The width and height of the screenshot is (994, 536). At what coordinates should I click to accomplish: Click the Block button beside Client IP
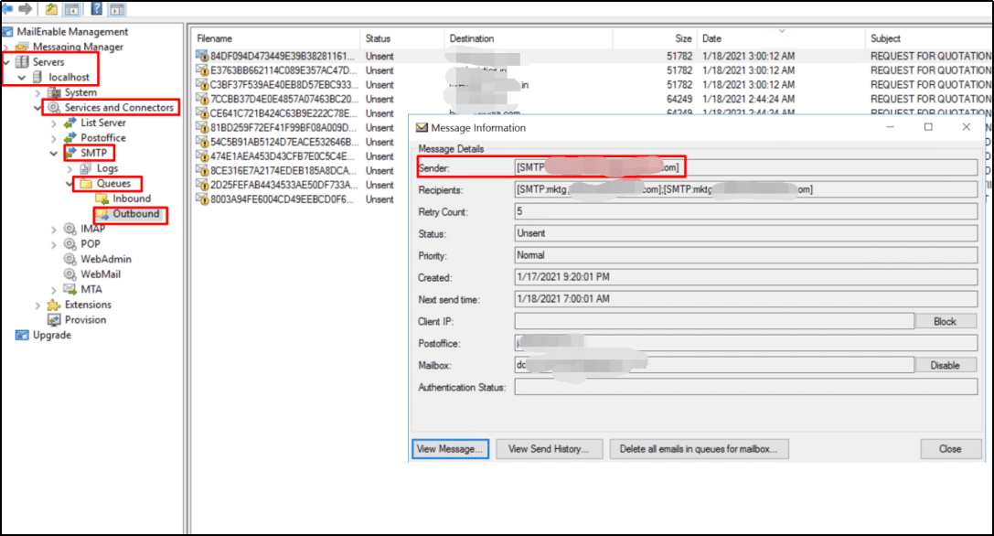click(946, 322)
